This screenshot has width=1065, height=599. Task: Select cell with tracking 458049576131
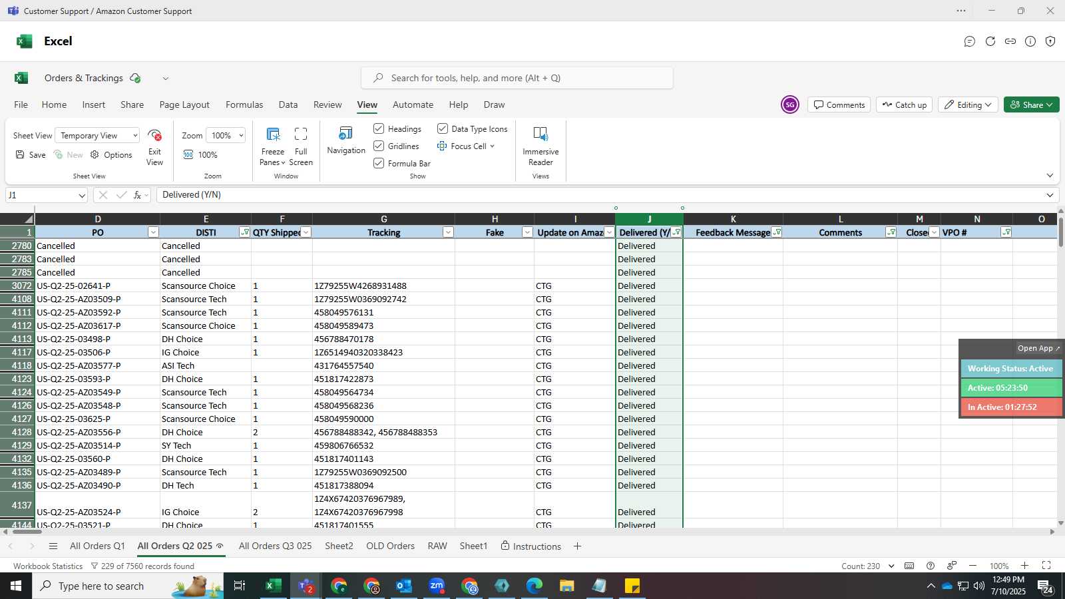(x=383, y=312)
